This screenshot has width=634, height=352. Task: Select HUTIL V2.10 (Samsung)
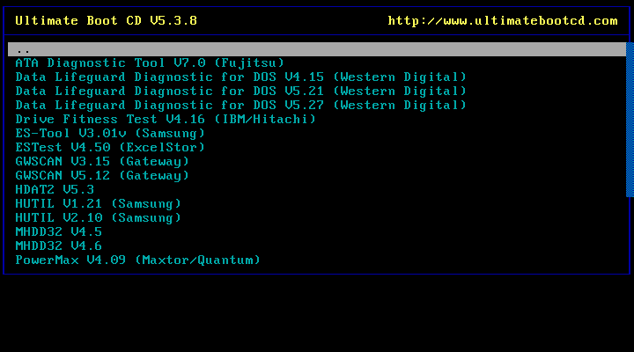[98, 218]
